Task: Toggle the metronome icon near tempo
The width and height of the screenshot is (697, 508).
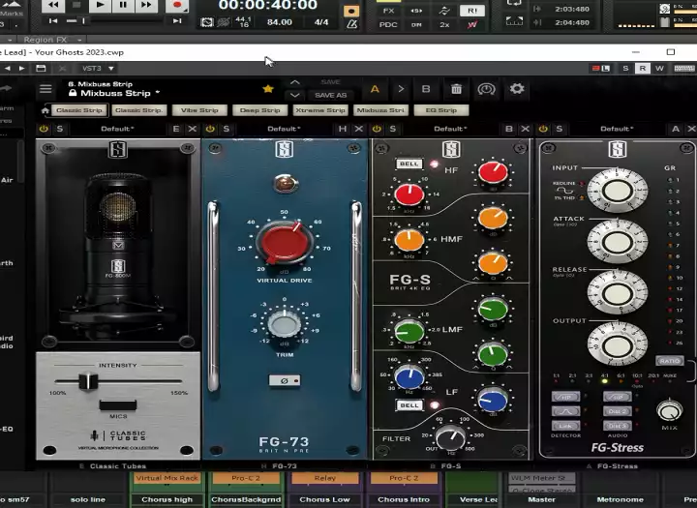Action: pyautogui.click(x=351, y=24)
